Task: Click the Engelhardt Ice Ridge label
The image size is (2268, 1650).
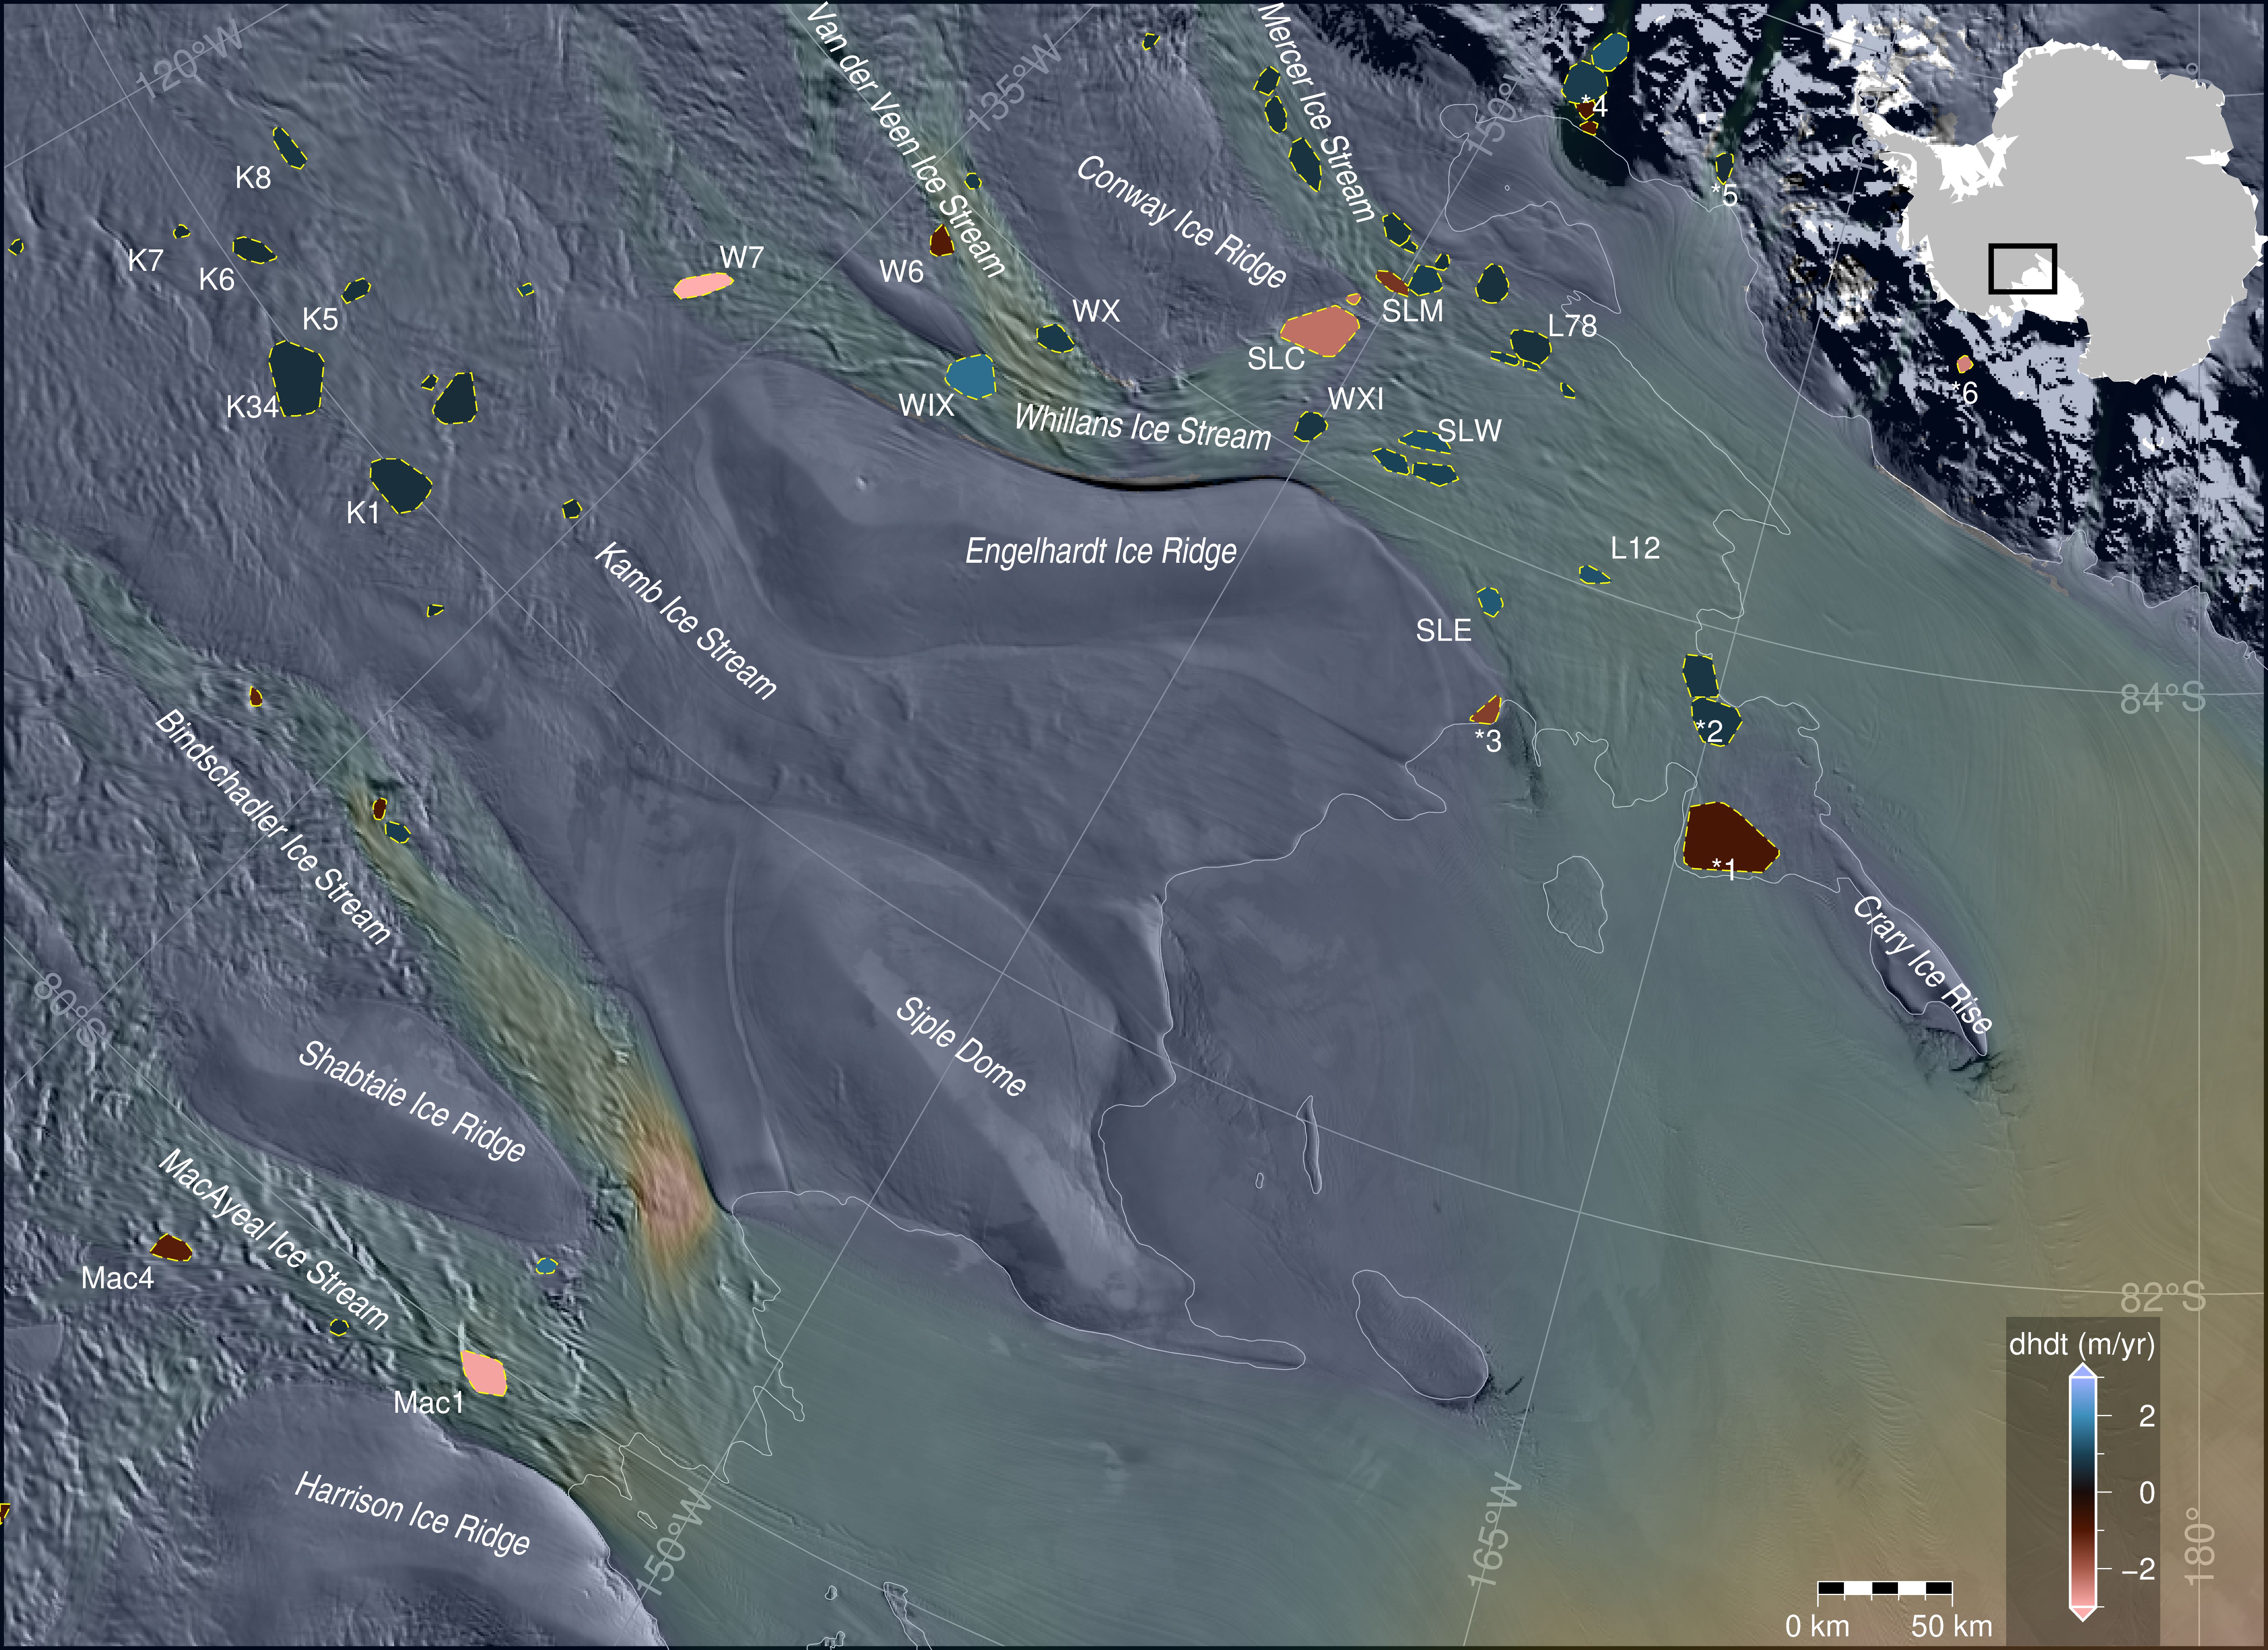Action: click(x=1101, y=551)
